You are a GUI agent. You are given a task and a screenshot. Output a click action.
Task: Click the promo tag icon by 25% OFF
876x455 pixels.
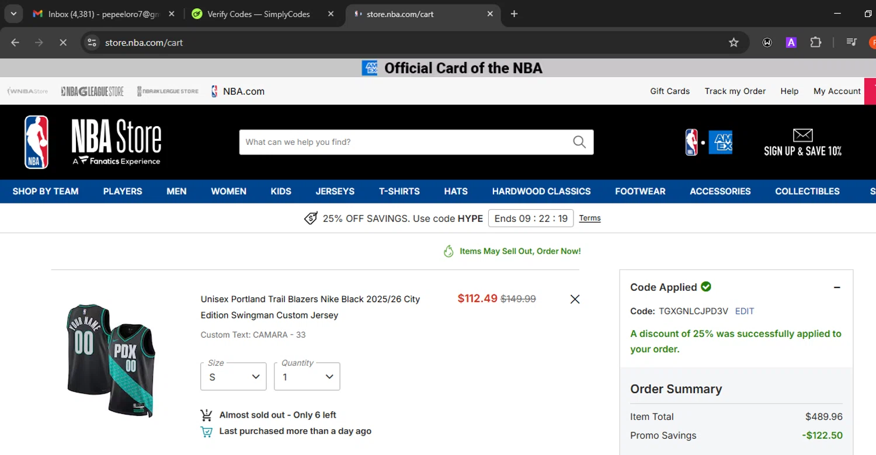311,218
